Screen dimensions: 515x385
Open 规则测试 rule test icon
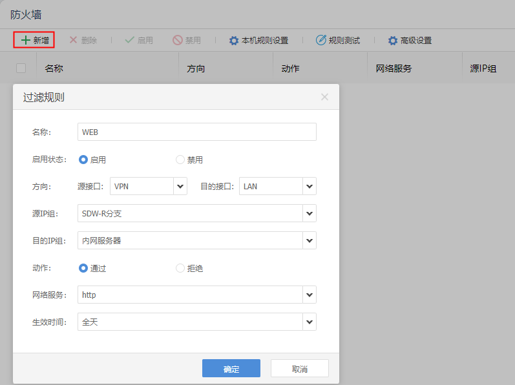(321, 40)
